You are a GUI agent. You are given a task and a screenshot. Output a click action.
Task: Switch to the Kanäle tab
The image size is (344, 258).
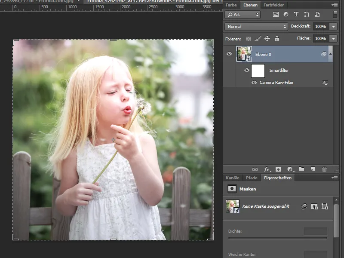coord(233,178)
